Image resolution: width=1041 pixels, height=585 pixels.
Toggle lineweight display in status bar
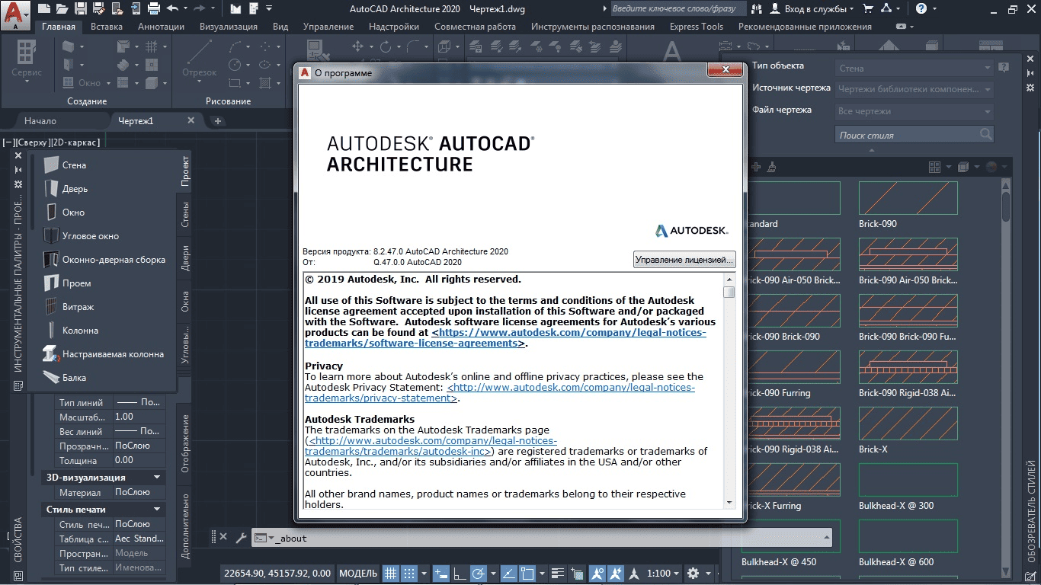pos(559,573)
